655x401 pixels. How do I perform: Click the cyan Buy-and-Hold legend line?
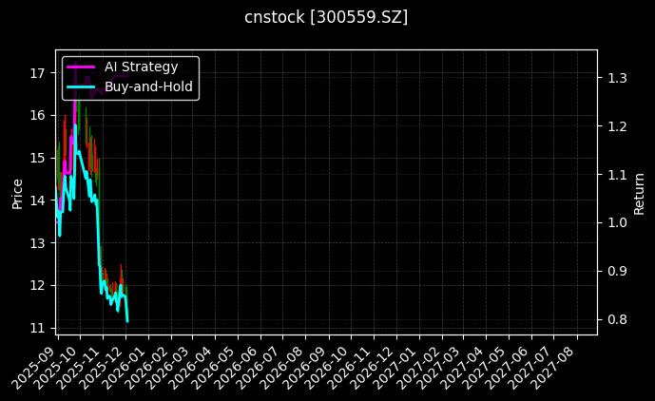[81, 86]
